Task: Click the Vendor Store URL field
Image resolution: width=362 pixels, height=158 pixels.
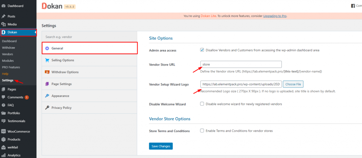Action: tap(240, 64)
